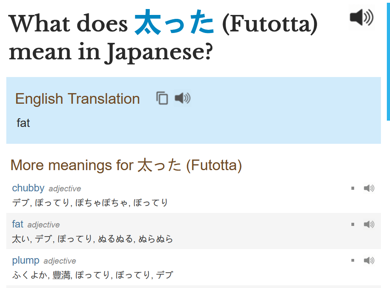Viewport: 390px width, 288px height.
Task: Select the translation text 'fat' in blue box
Action: click(23, 123)
